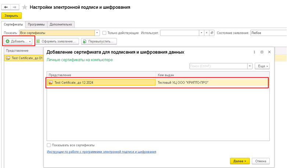Click certificate icon in dialog's Test Certificate row

coord(51,83)
